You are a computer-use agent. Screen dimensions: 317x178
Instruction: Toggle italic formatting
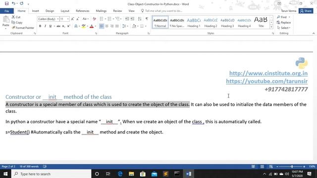[45, 26]
